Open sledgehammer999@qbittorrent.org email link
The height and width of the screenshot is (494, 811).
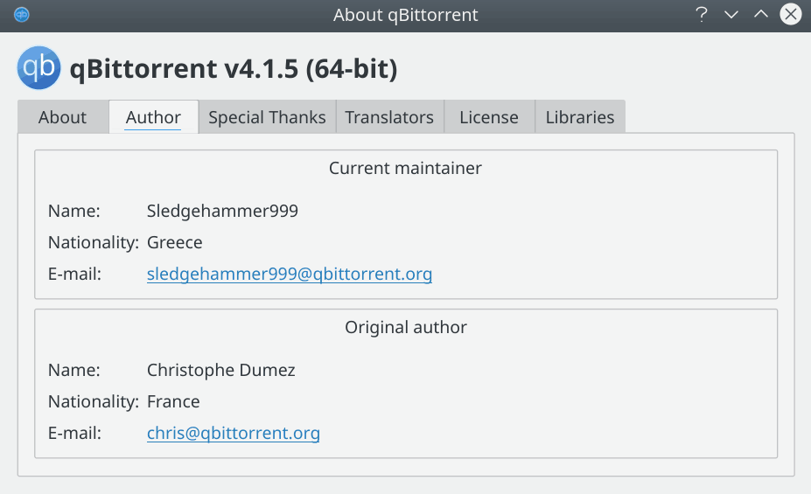point(290,274)
